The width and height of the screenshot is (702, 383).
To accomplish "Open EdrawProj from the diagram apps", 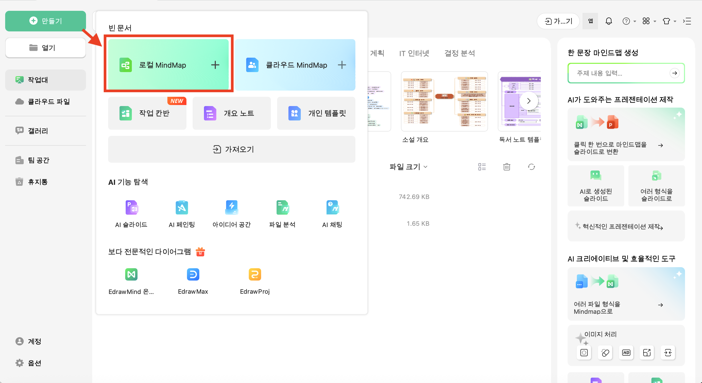I will click(x=254, y=275).
